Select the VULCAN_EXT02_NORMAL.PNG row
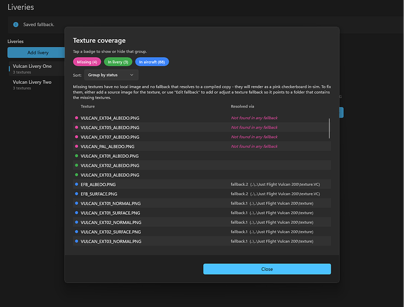The height and width of the screenshot is (307, 404). (202, 223)
